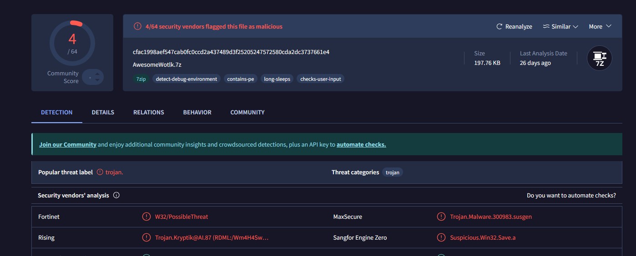Screen dimensions: 636x256
Task: Click the '26 days ago' analysis date
Action: pyautogui.click(x=535, y=63)
